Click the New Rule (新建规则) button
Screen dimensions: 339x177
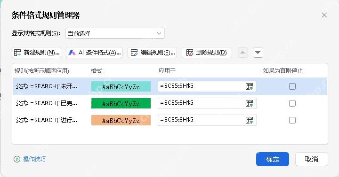[x=36, y=53]
